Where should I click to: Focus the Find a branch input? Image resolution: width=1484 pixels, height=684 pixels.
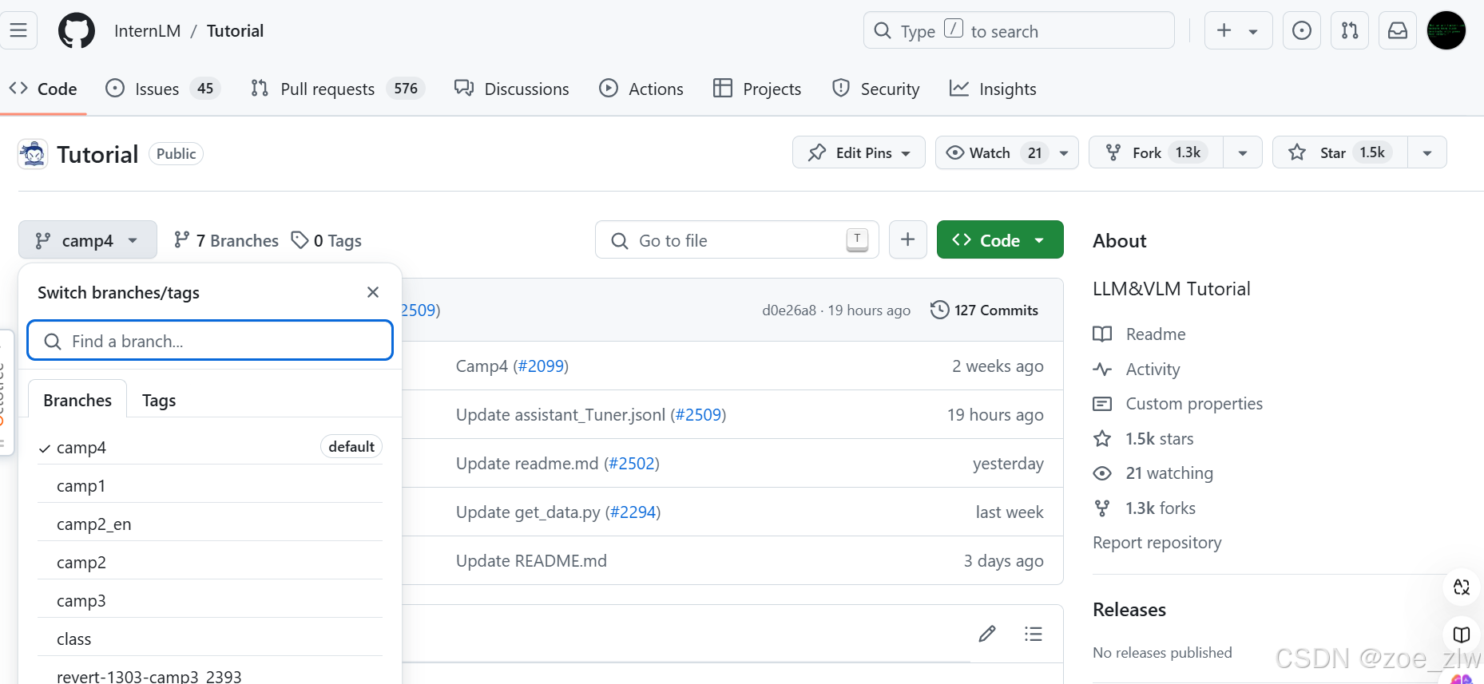click(x=210, y=341)
